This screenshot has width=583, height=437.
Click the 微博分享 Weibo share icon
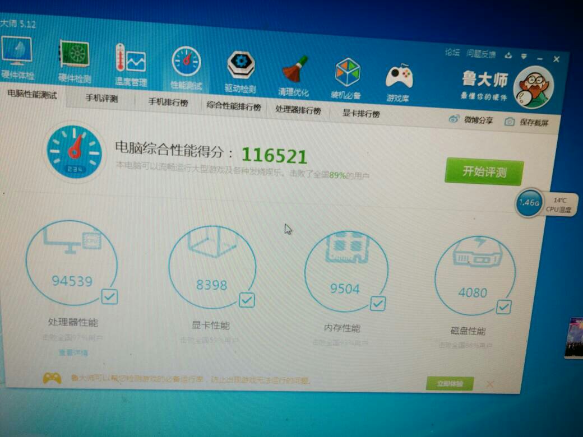click(x=454, y=119)
